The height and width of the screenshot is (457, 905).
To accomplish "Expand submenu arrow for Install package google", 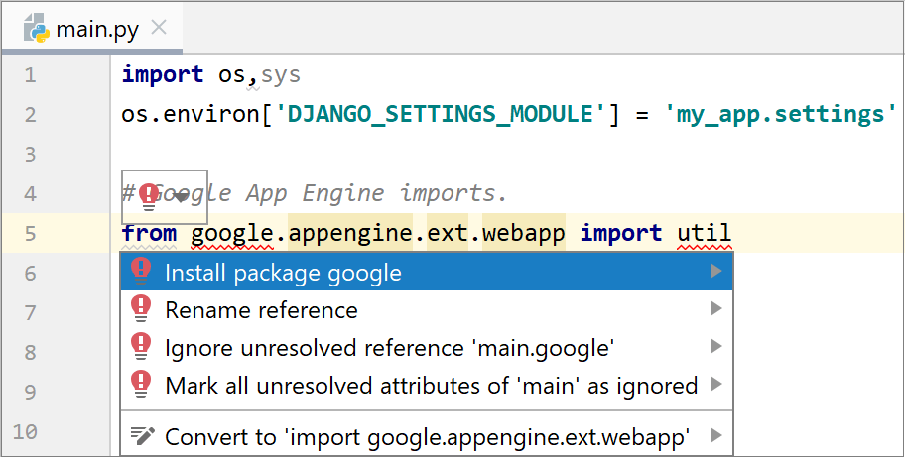I will (x=714, y=271).
